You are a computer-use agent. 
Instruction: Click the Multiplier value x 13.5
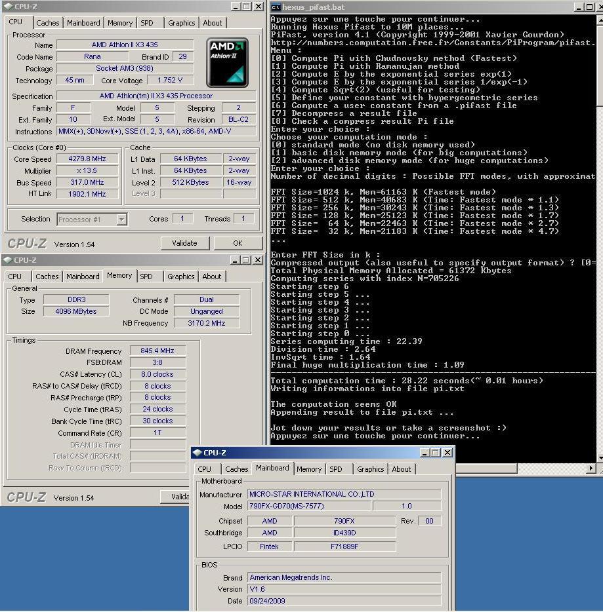tap(87, 170)
